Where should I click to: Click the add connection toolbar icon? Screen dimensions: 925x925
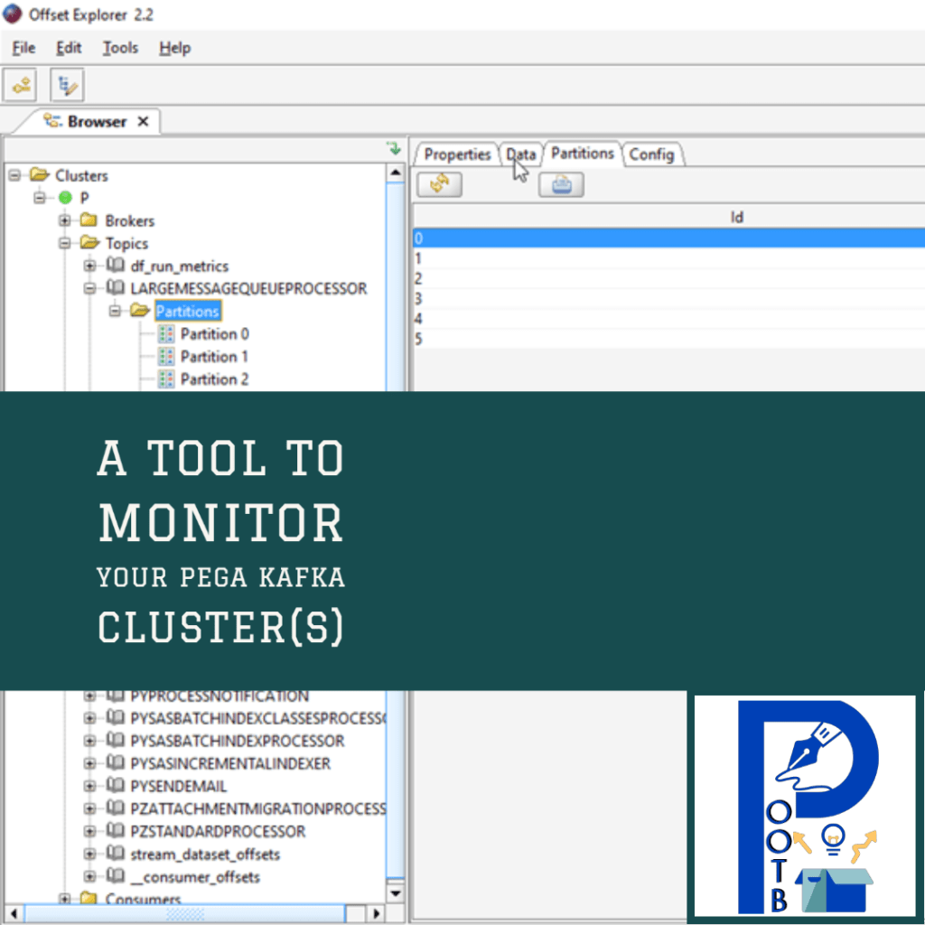20,86
